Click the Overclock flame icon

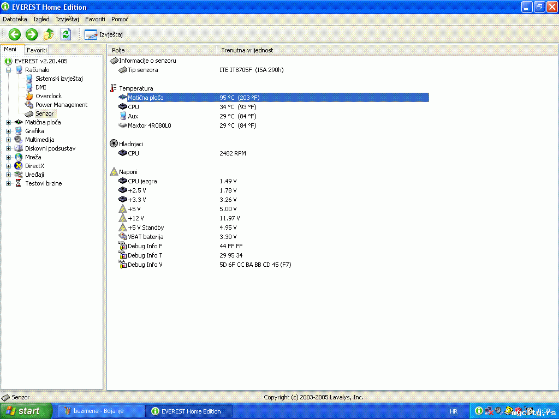(29, 96)
